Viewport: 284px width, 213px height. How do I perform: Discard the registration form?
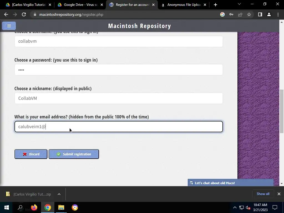[x=31, y=154]
